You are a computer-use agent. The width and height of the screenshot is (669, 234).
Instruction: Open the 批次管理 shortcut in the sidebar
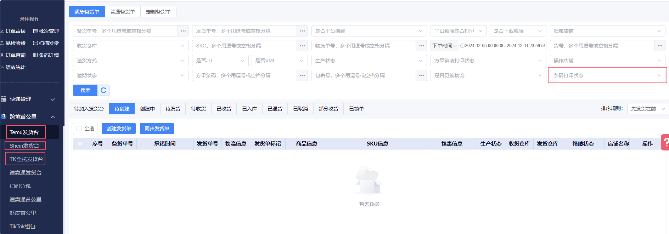point(46,31)
